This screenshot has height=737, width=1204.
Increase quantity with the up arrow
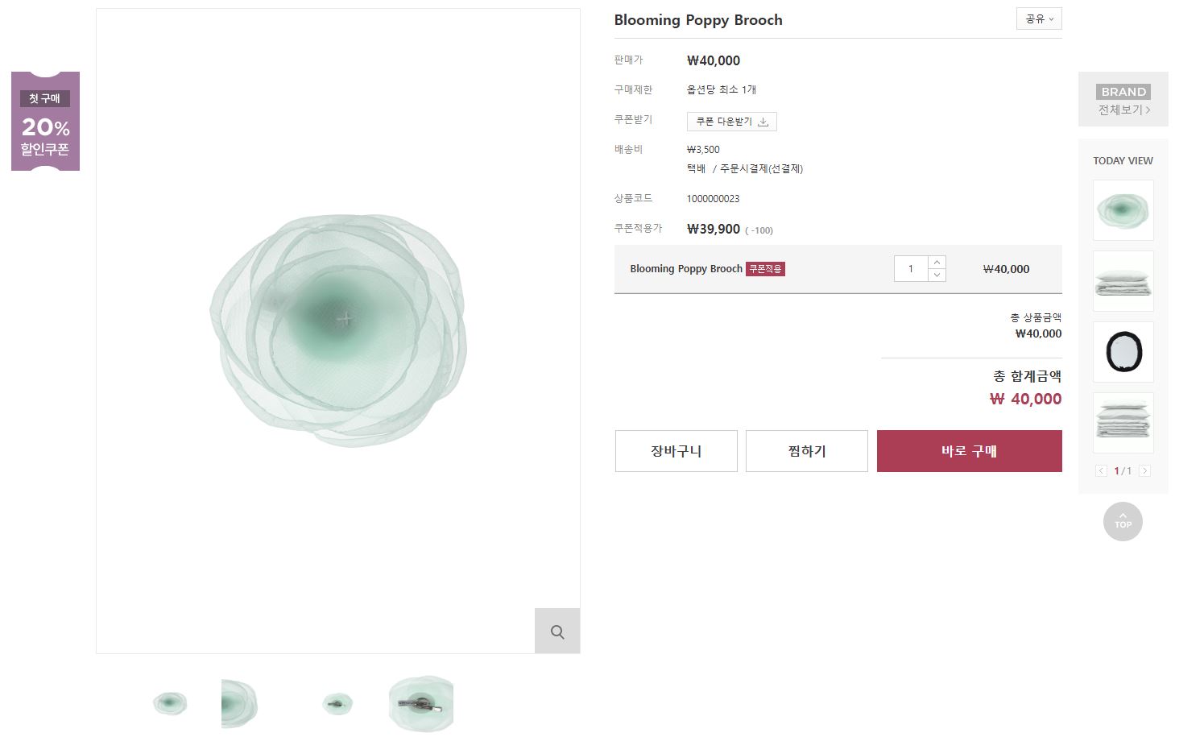[937, 263]
